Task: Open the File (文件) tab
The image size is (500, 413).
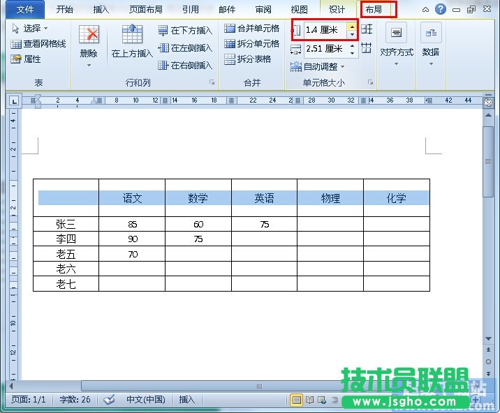Action: (x=24, y=10)
